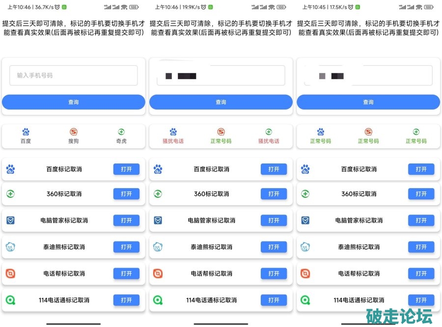This screenshot has height=327, width=442.
Task: Tap Sogou icon showing 正常号码 in middle screenshot
Action: tap(221, 132)
